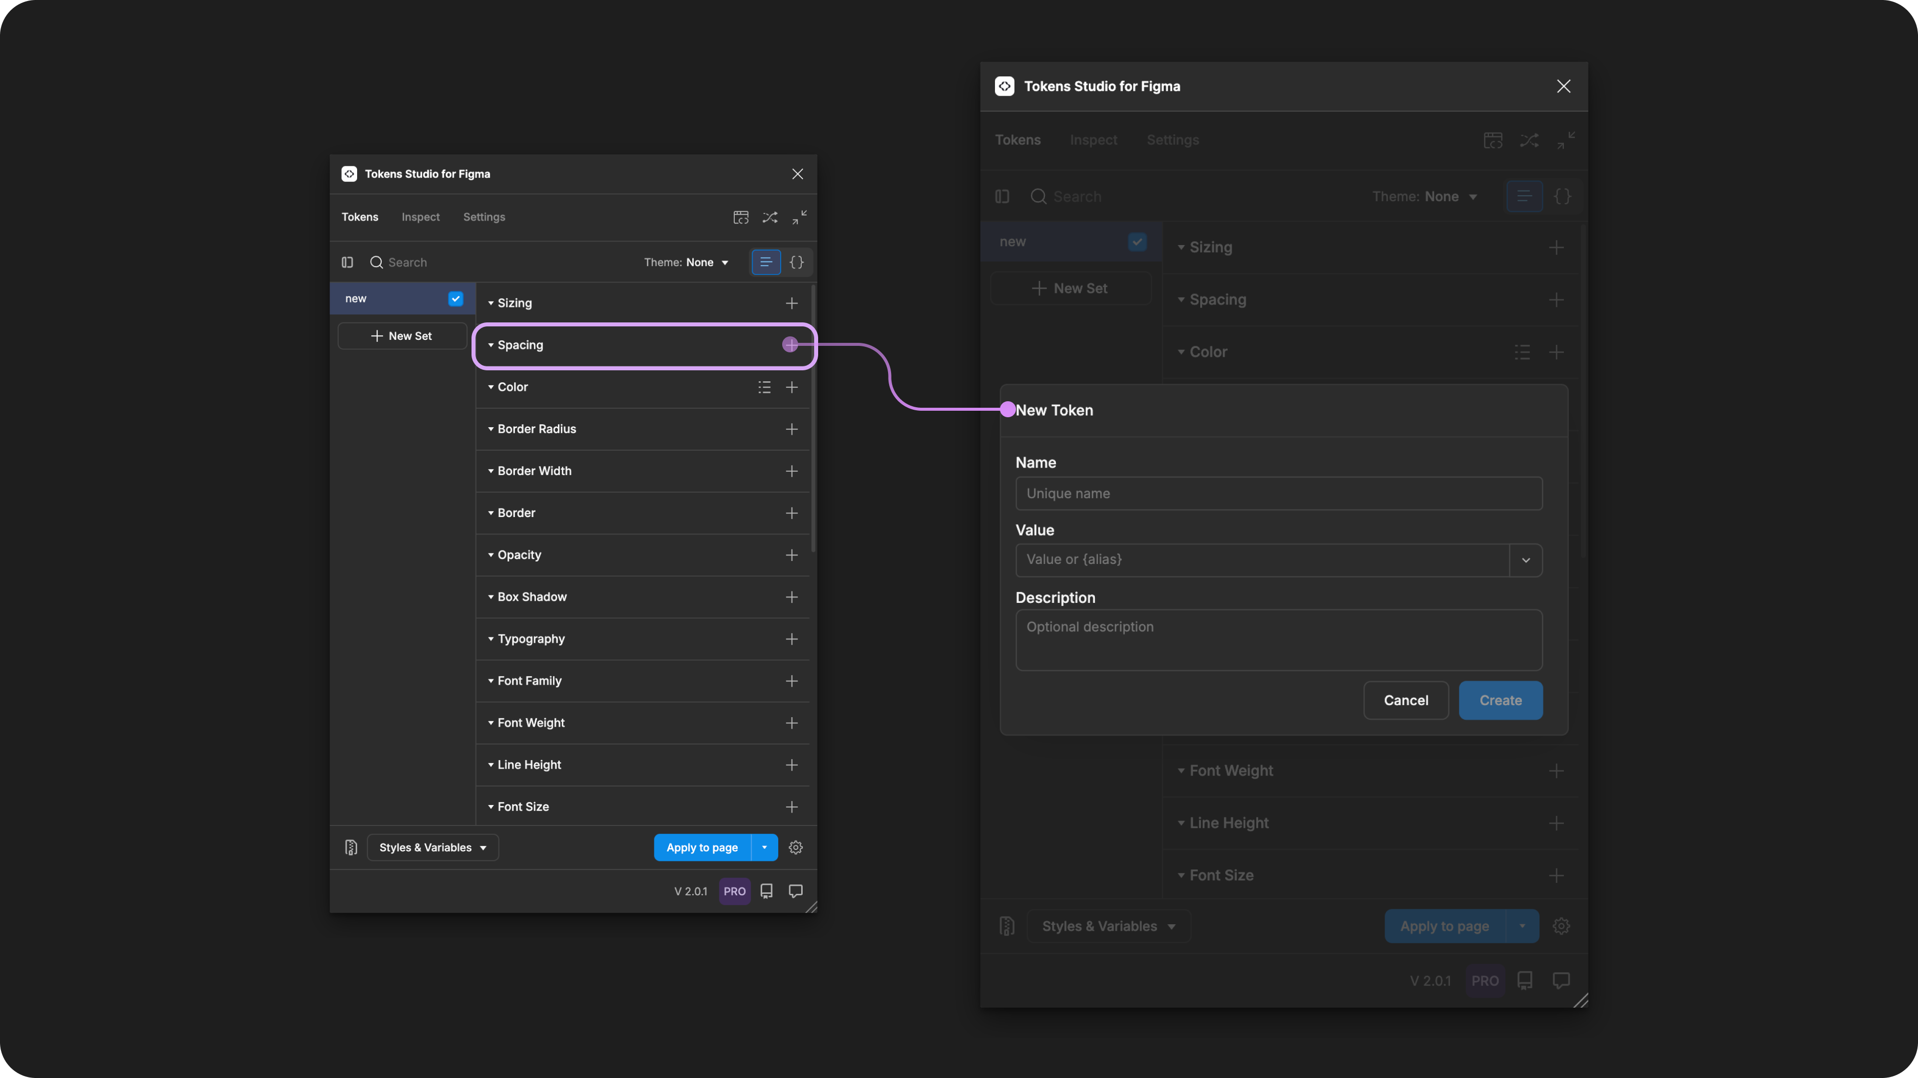Add a new Font Size token in left panel
The image size is (1918, 1078).
(x=792, y=807)
